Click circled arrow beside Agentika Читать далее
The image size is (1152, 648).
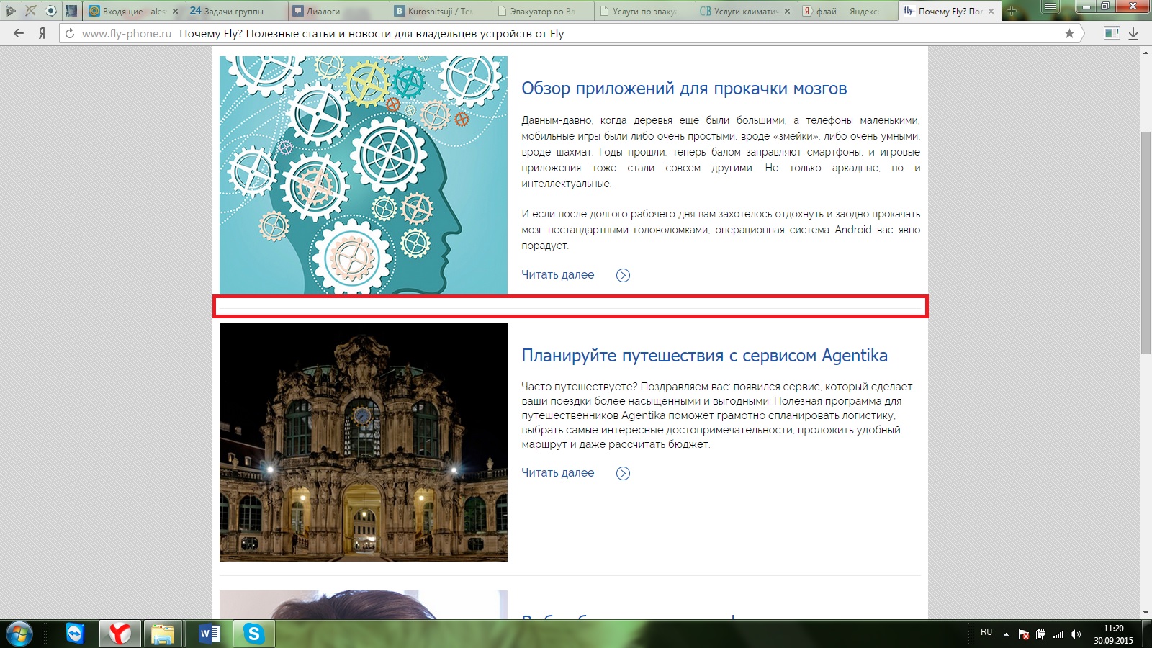point(623,473)
